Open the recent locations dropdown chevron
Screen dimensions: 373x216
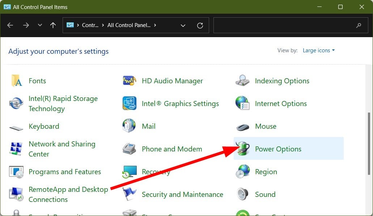pos(40,25)
